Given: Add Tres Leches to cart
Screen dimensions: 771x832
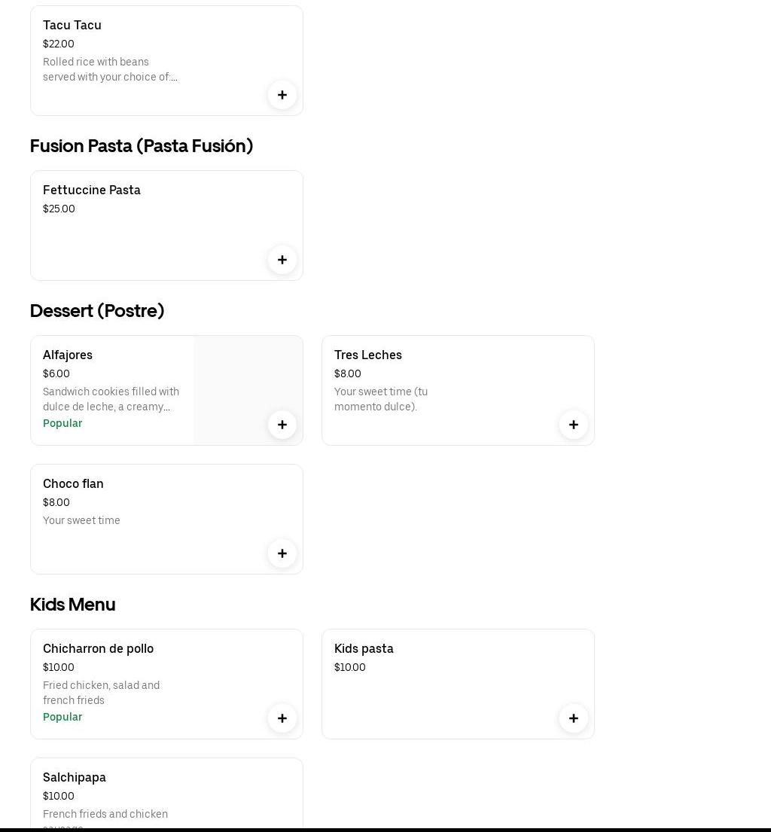Looking at the screenshot, I should point(574,425).
